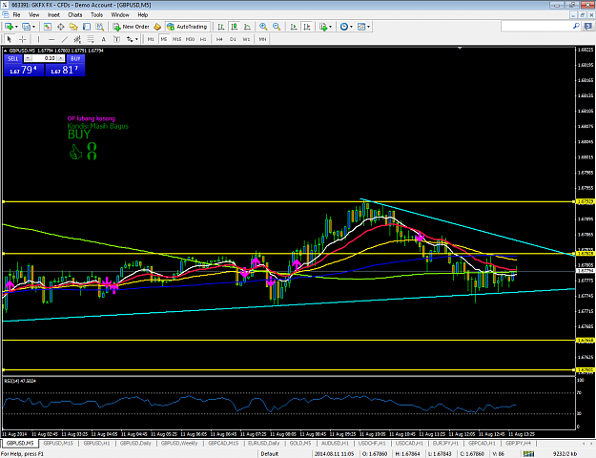The width and height of the screenshot is (596, 458).
Task: Switch to GBPUSD,M15 chart tab
Action: click(x=58, y=443)
